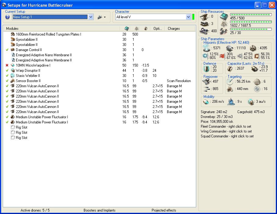
Task: Click the capacitor column header icon
Action: 146,29
